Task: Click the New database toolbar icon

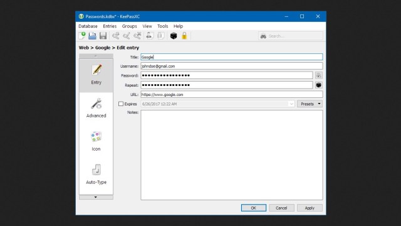Action: click(82, 36)
